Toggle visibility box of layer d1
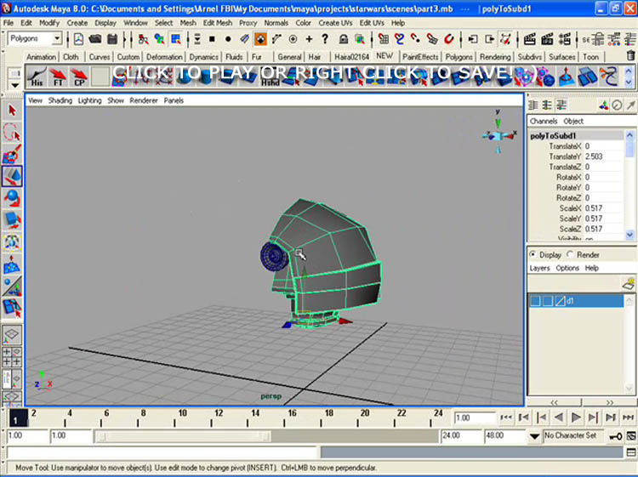This screenshot has width=638, height=477. coord(535,301)
